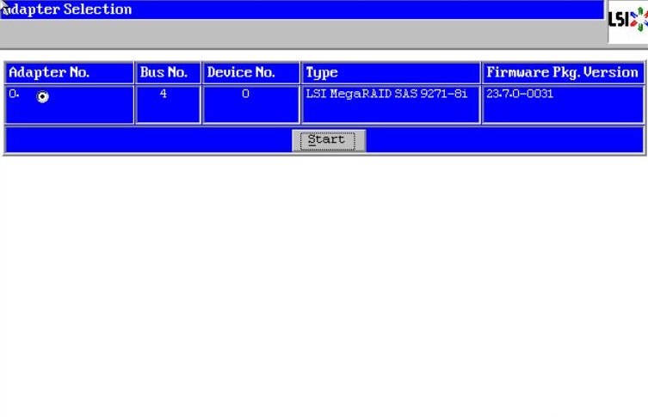This screenshot has height=417, width=648.
Task: Click LSI MegaRAID SAS 9271-8i text
Action: pyautogui.click(x=386, y=94)
